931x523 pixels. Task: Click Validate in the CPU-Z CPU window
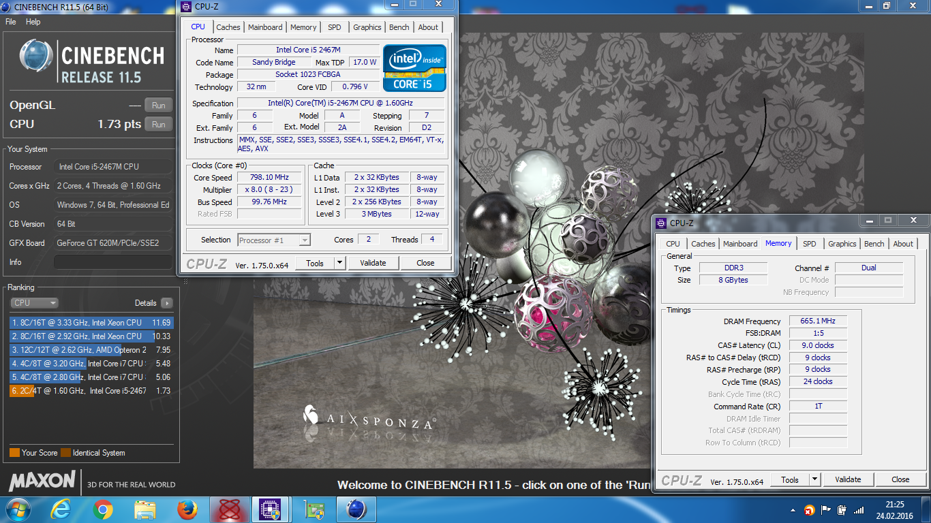coord(373,263)
